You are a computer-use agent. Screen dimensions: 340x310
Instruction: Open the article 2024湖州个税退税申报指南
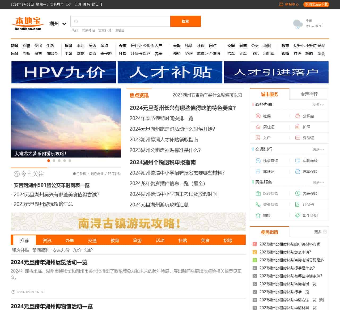[163, 163]
